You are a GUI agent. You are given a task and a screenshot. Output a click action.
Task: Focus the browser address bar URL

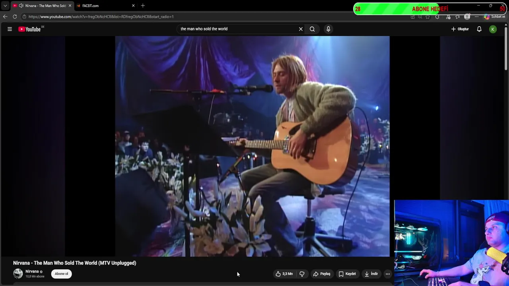[215, 17]
